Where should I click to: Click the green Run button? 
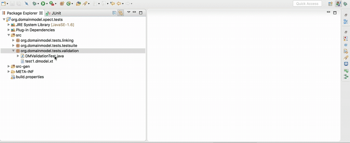tap(43, 3)
